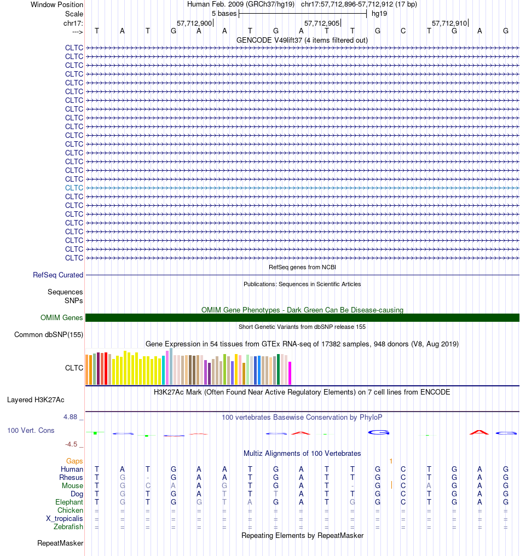Select the dark green OMIM gene bar
Viewport: 520px width, 556px height.
(x=302, y=318)
